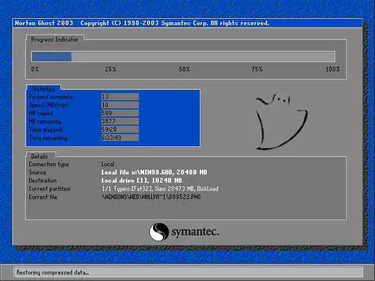The width and height of the screenshot is (375, 281).
Task: Click the source file WIN98.GHO text
Action: [x=155, y=172]
